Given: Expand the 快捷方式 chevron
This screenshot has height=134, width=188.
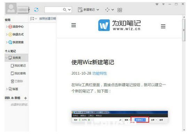Looking at the screenshot, I should (7, 34).
